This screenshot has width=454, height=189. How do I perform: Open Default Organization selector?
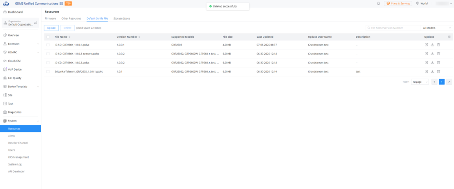point(20,23)
